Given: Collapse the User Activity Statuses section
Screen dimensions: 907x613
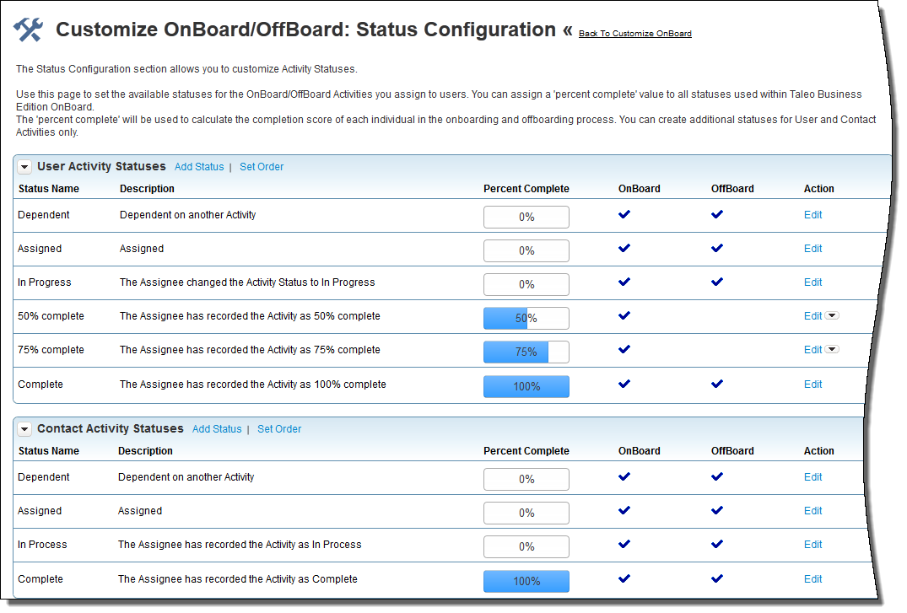Looking at the screenshot, I should click(x=24, y=166).
